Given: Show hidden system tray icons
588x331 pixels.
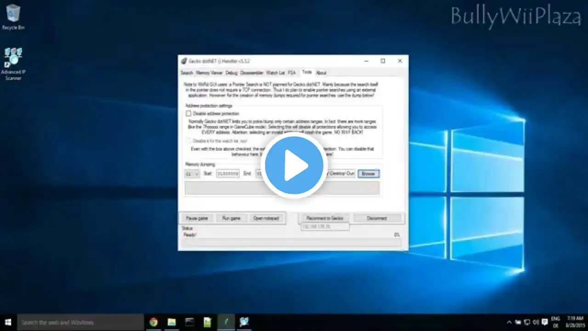Looking at the screenshot, I should coord(509,322).
